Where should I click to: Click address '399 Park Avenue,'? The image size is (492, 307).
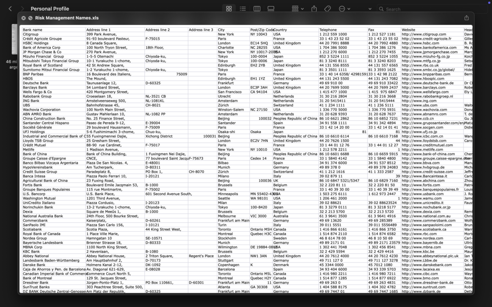point(101,34)
